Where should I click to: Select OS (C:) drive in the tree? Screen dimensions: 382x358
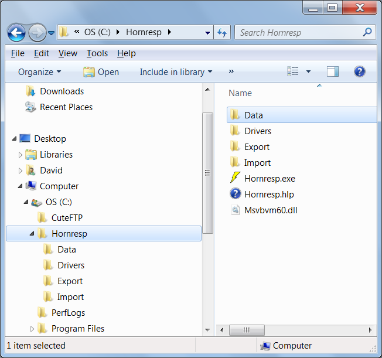coord(59,202)
